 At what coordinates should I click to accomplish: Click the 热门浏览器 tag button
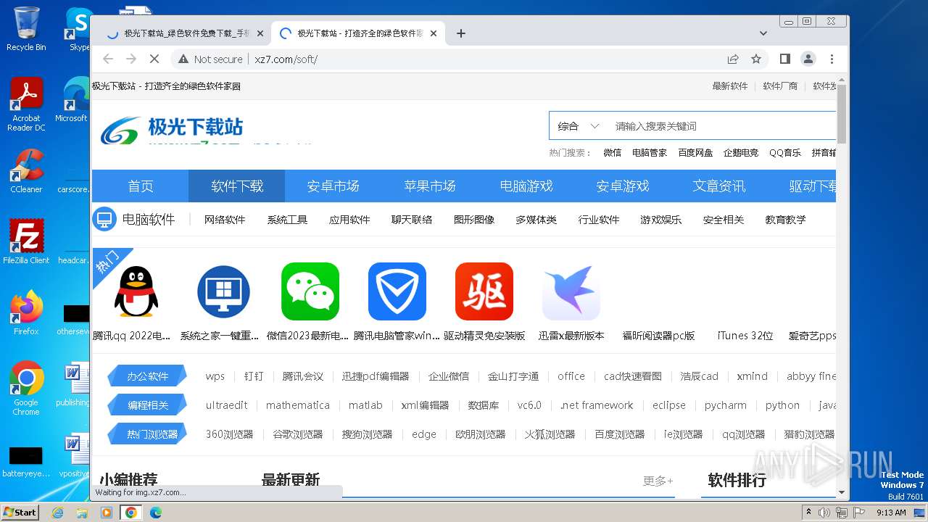coord(147,434)
